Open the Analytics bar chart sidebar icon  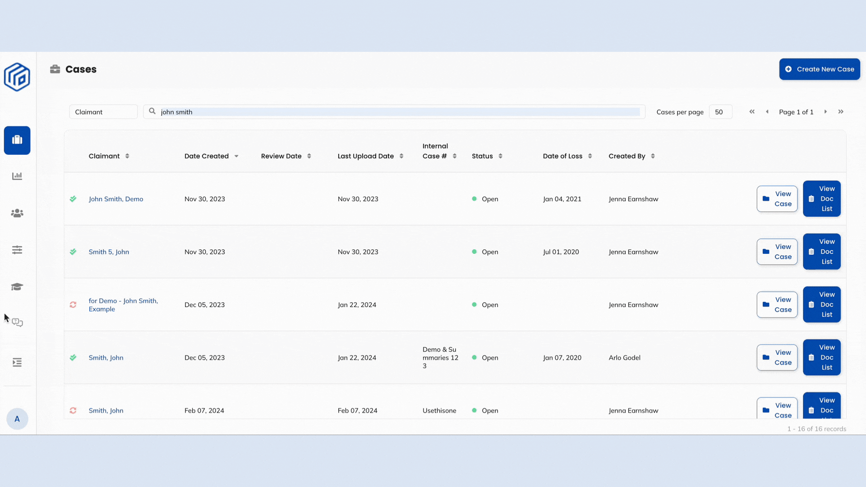[17, 176]
